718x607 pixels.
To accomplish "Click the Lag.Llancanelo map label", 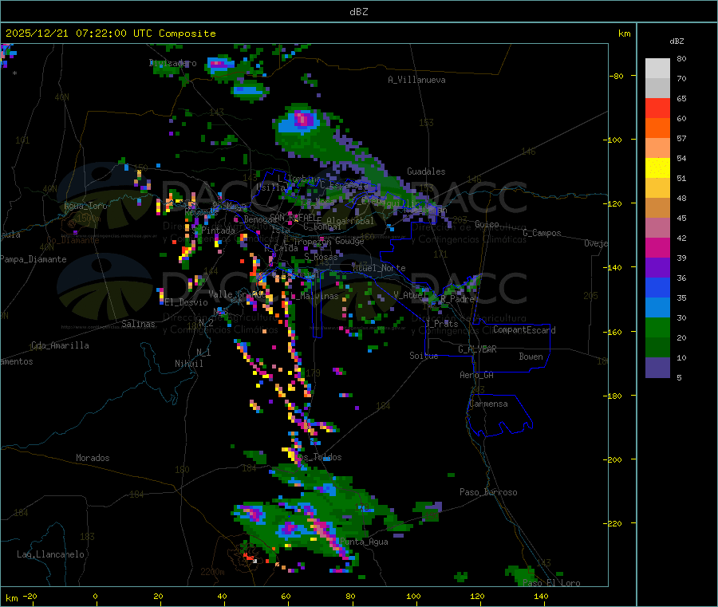I will coord(51,554).
